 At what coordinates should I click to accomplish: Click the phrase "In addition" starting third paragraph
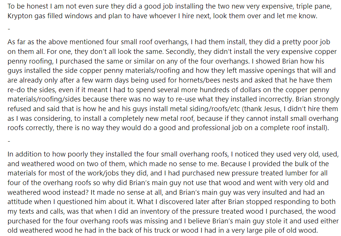point(23,154)
